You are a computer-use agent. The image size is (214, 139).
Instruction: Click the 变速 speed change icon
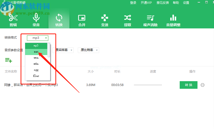(x=104, y=20)
